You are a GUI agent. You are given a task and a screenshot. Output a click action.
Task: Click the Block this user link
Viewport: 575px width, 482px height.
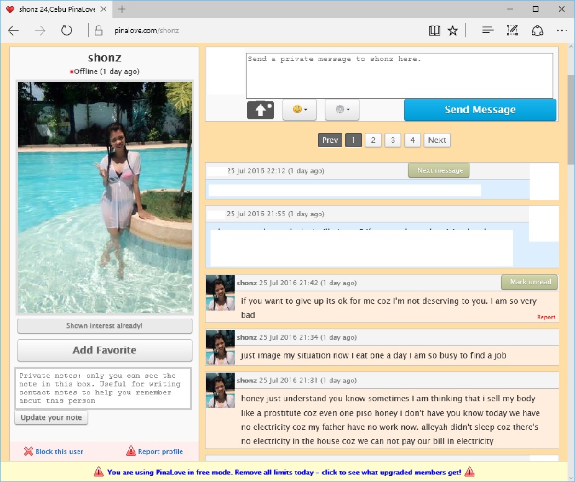(x=53, y=452)
